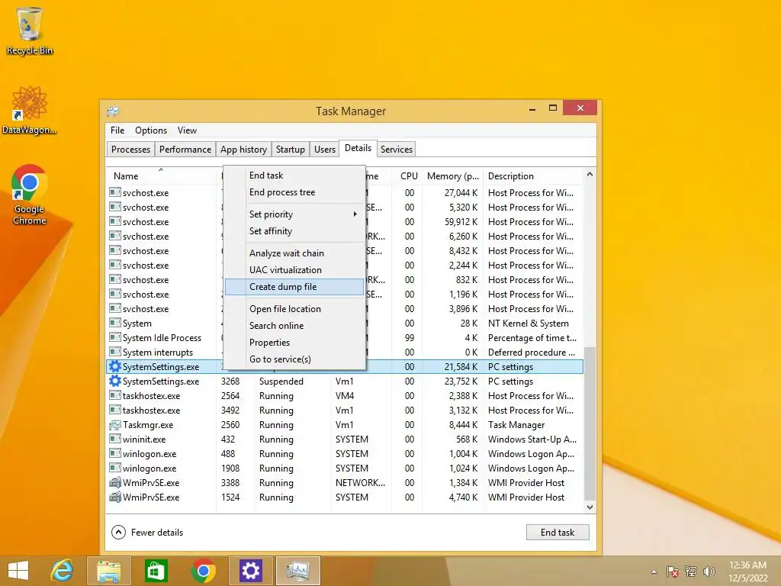Open the View menu
Image resolution: width=781 pixels, height=586 pixels.
point(188,130)
